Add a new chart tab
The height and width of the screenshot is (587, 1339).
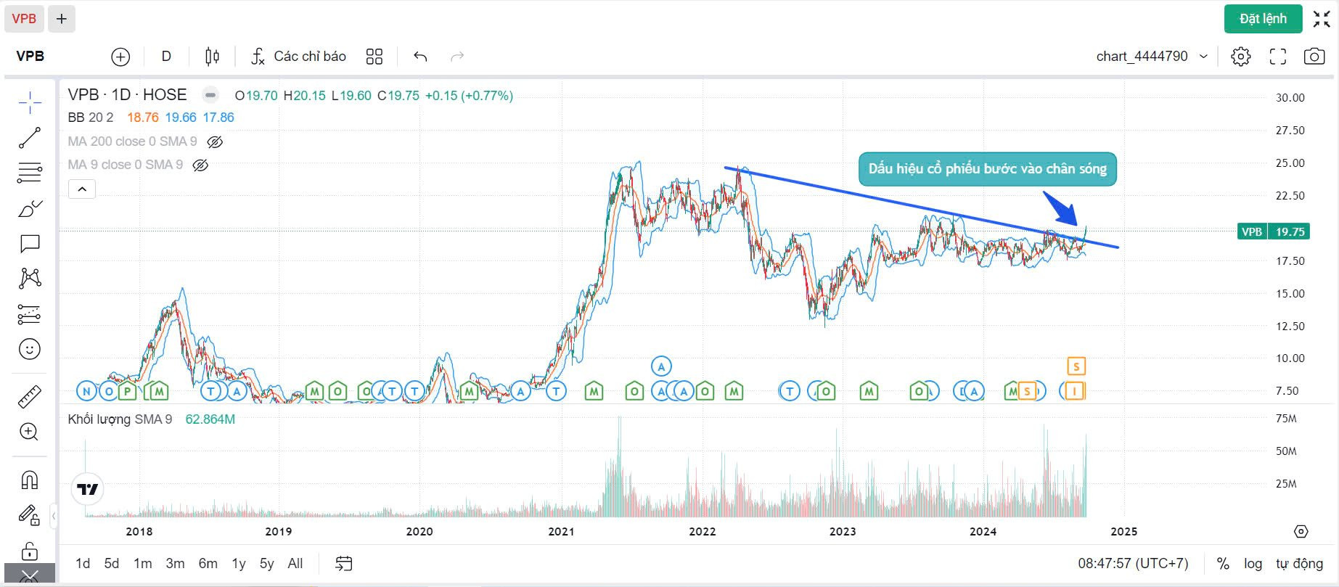(x=62, y=19)
